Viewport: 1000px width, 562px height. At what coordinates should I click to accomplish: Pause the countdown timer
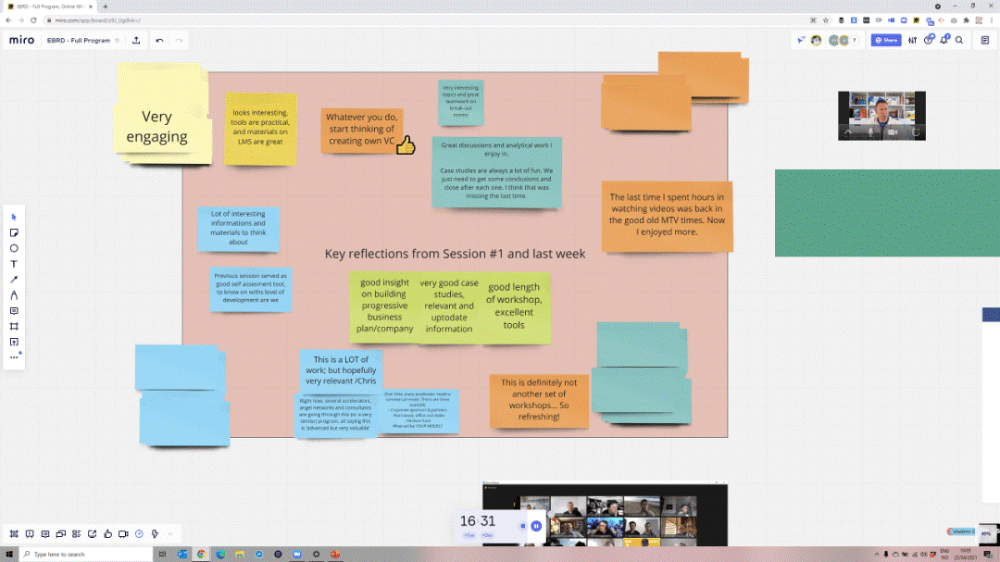pyautogui.click(x=536, y=526)
